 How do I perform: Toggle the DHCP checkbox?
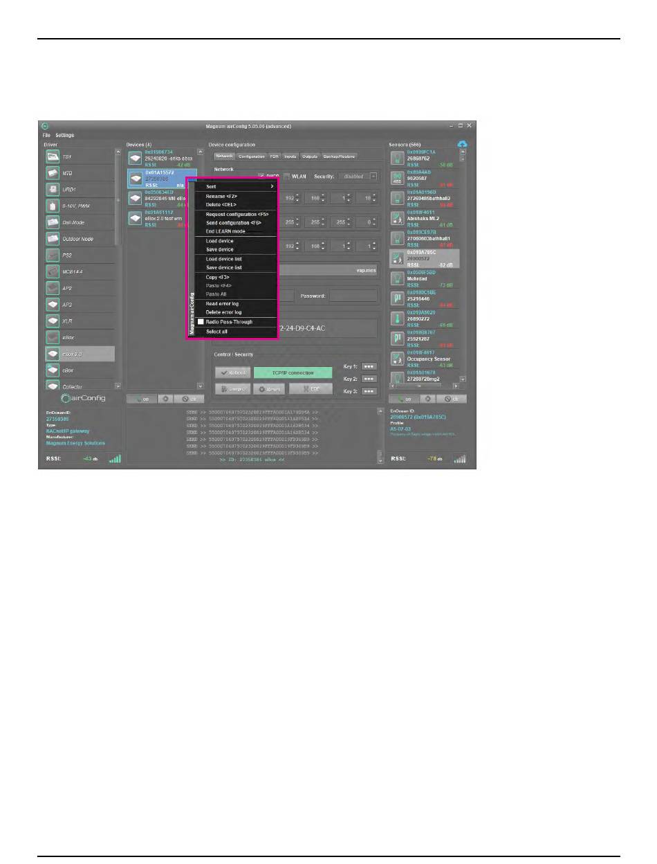pyautogui.click(x=261, y=177)
